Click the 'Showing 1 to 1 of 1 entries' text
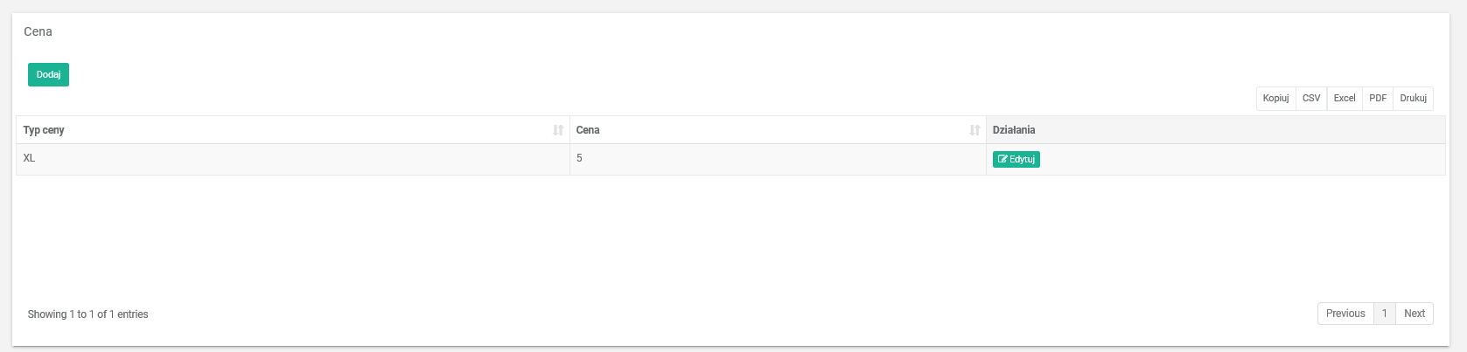 point(87,314)
